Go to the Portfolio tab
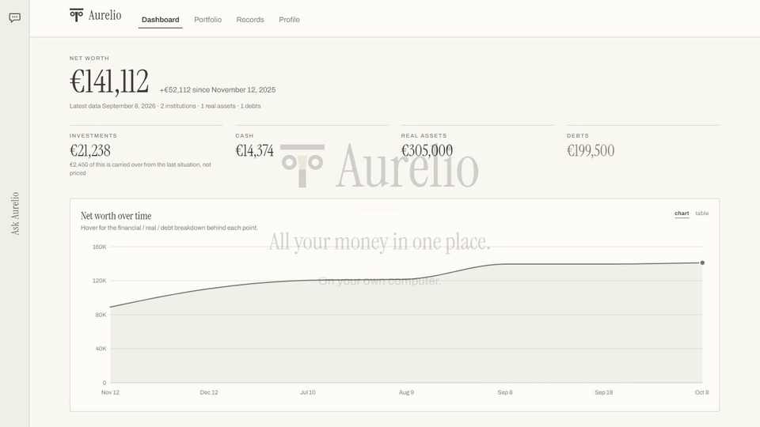The image size is (760, 427). [x=208, y=20]
